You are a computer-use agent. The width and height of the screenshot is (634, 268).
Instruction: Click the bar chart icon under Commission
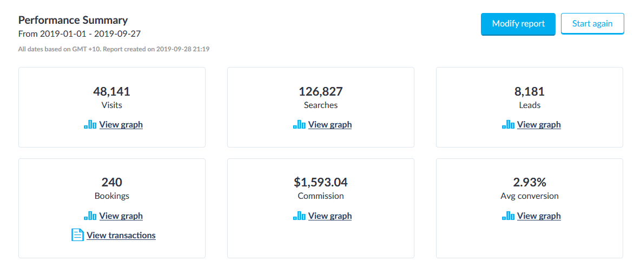[x=299, y=216]
